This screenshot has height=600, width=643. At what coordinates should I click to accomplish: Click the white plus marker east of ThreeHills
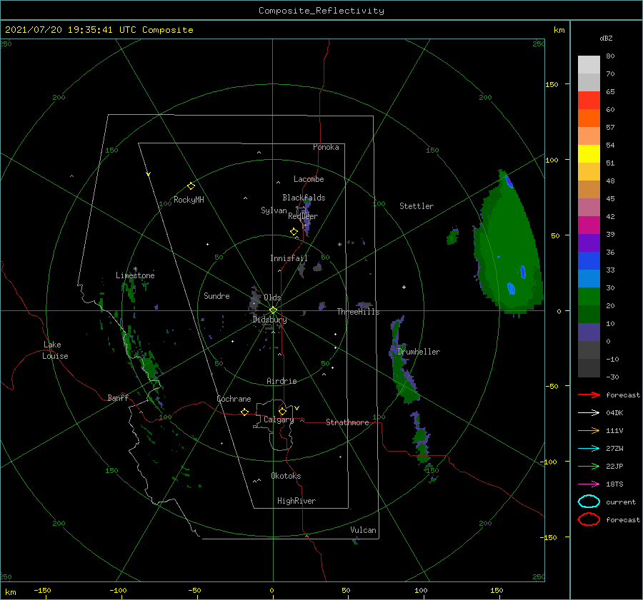[404, 287]
